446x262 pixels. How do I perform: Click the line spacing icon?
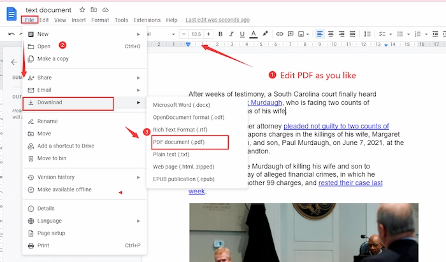[x=367, y=34]
